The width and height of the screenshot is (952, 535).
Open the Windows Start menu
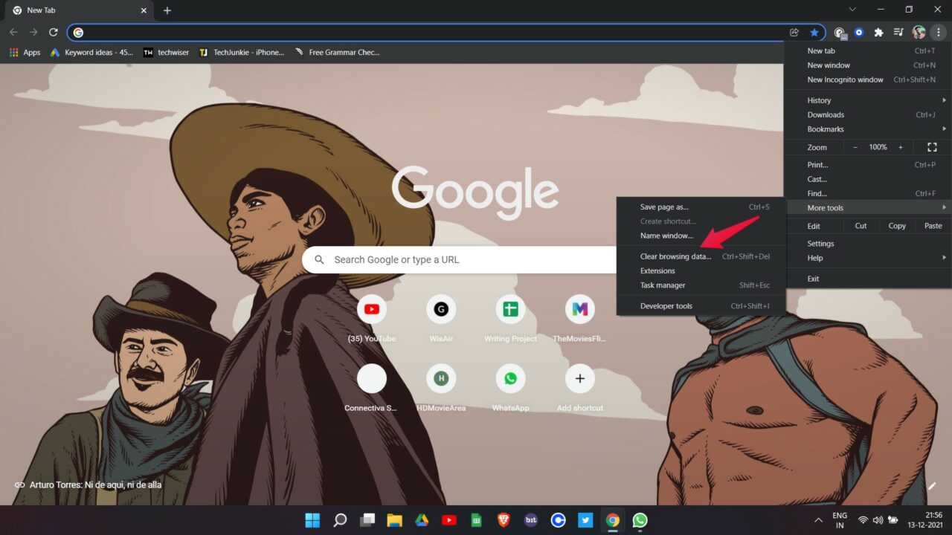coord(312,520)
